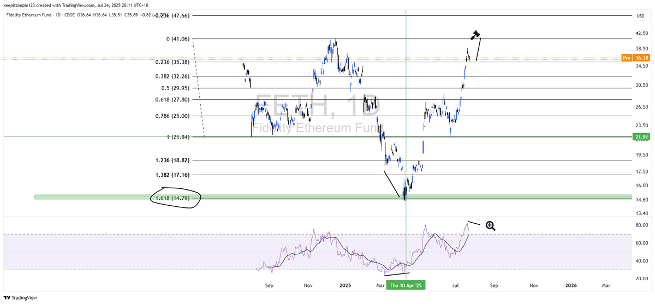Click the Nov label just before 2026
The width and height of the screenshot is (655, 304).
pyautogui.click(x=534, y=285)
